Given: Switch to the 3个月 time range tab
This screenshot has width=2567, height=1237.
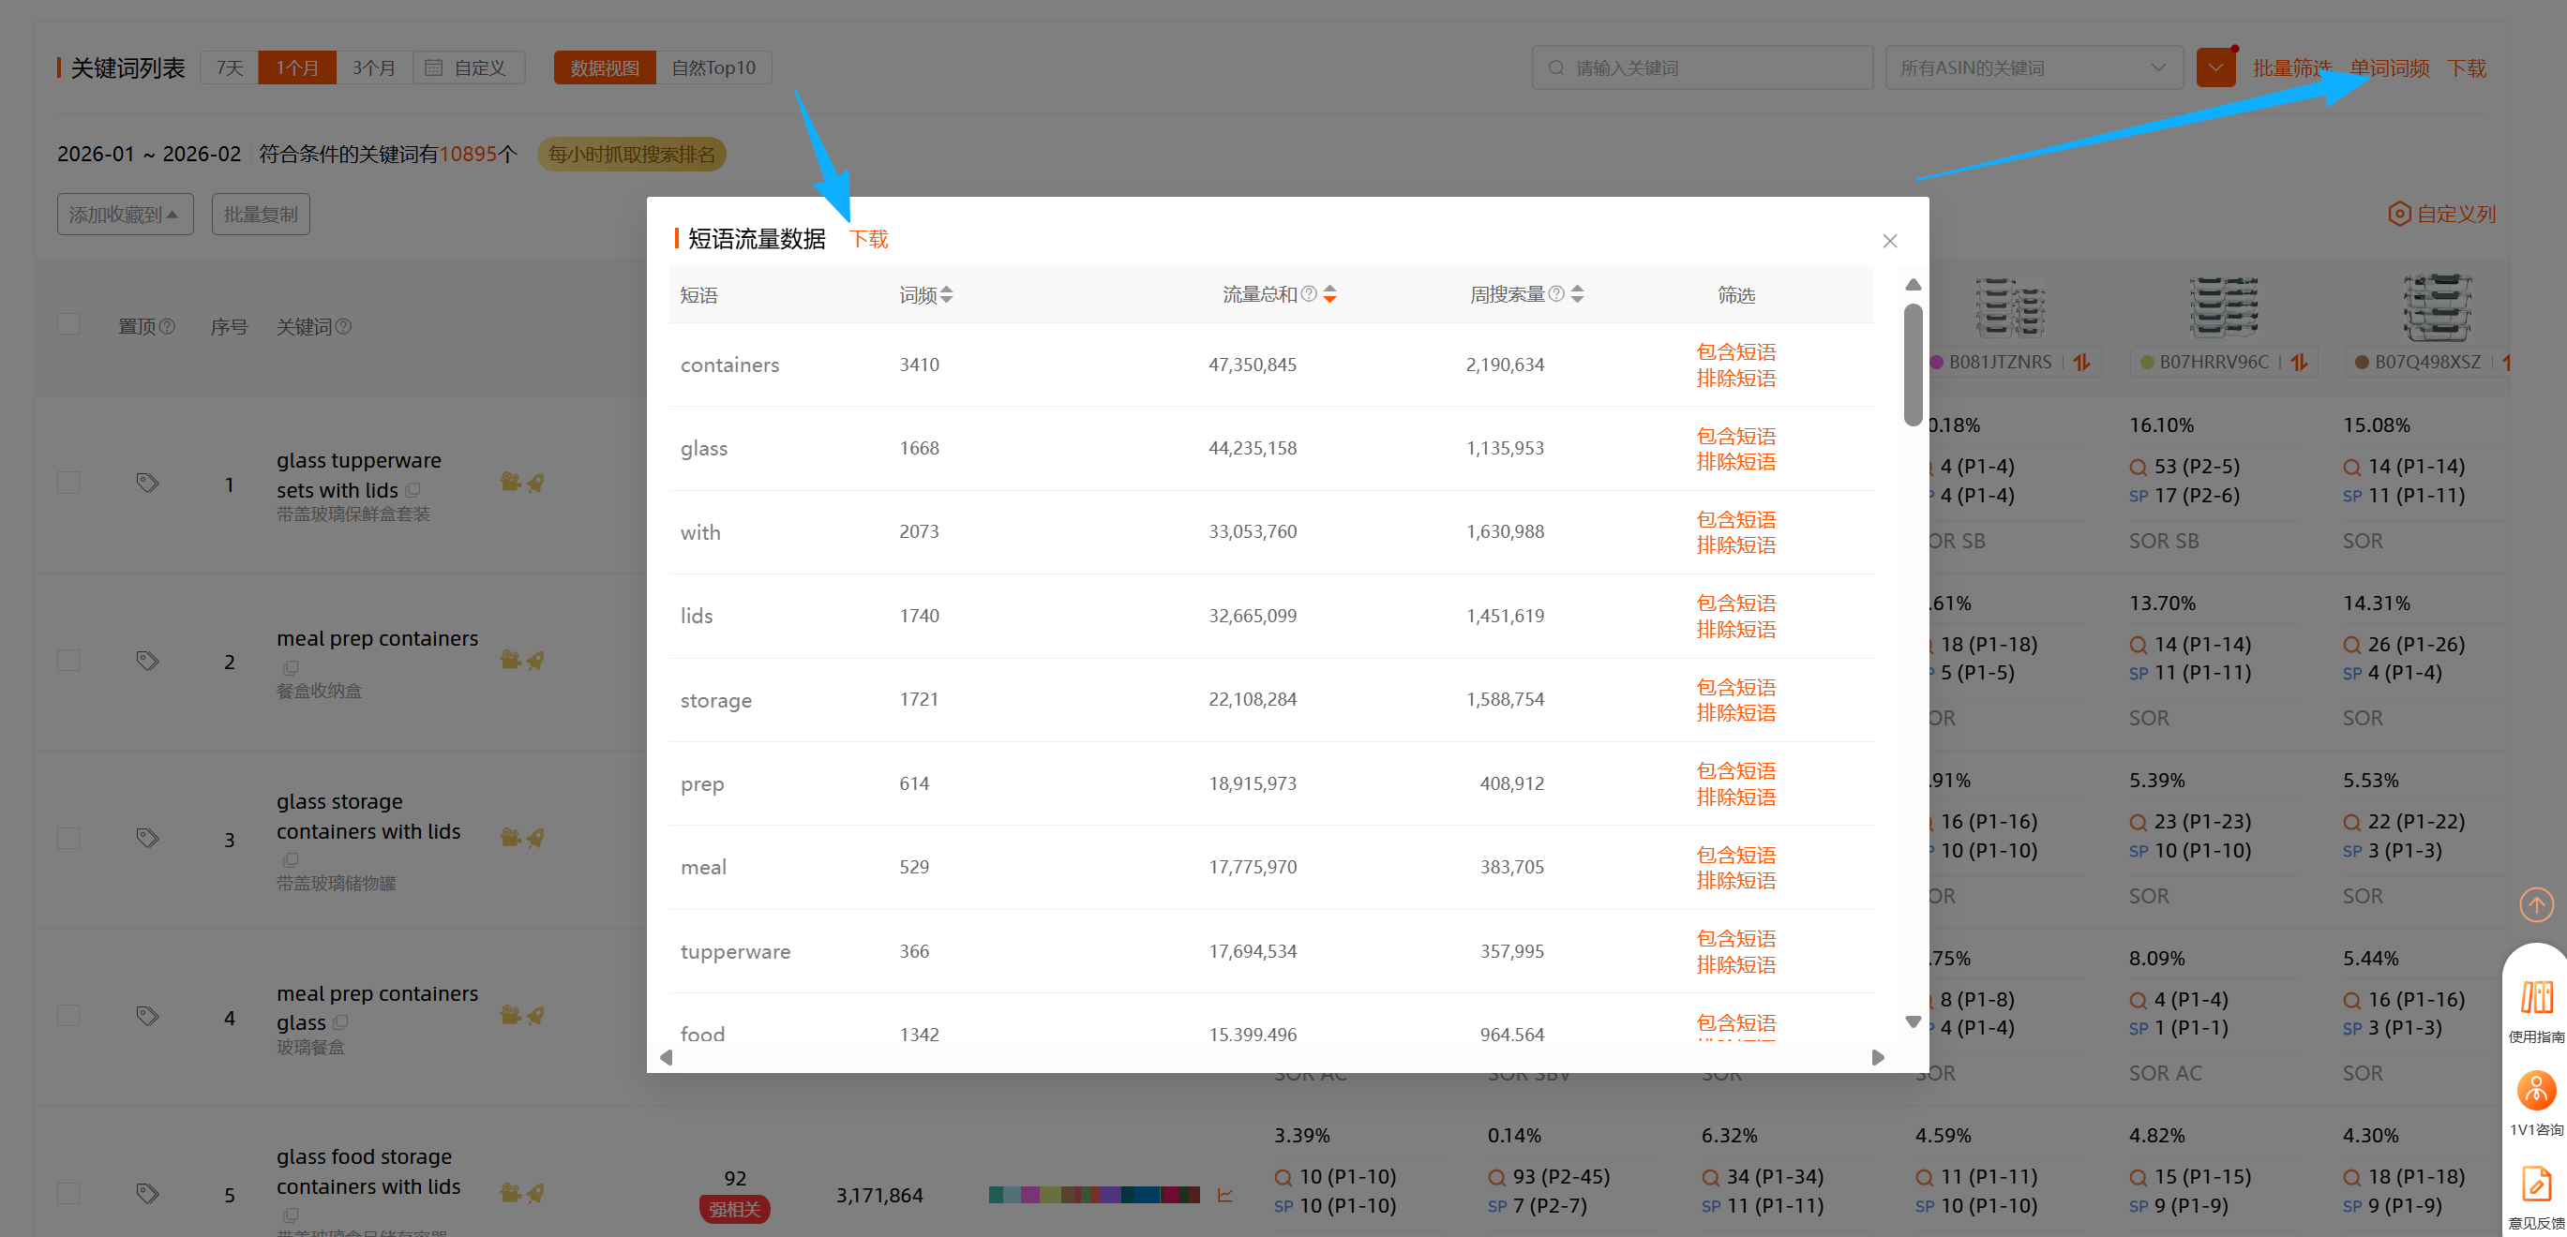Looking at the screenshot, I should point(374,67).
